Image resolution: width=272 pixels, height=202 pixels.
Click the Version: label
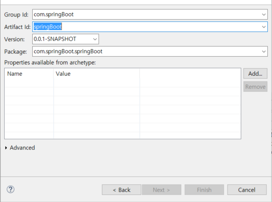click(15, 39)
